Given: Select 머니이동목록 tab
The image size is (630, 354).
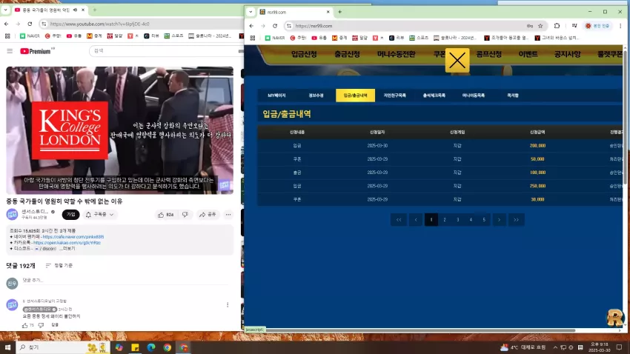Looking at the screenshot, I should [x=474, y=96].
